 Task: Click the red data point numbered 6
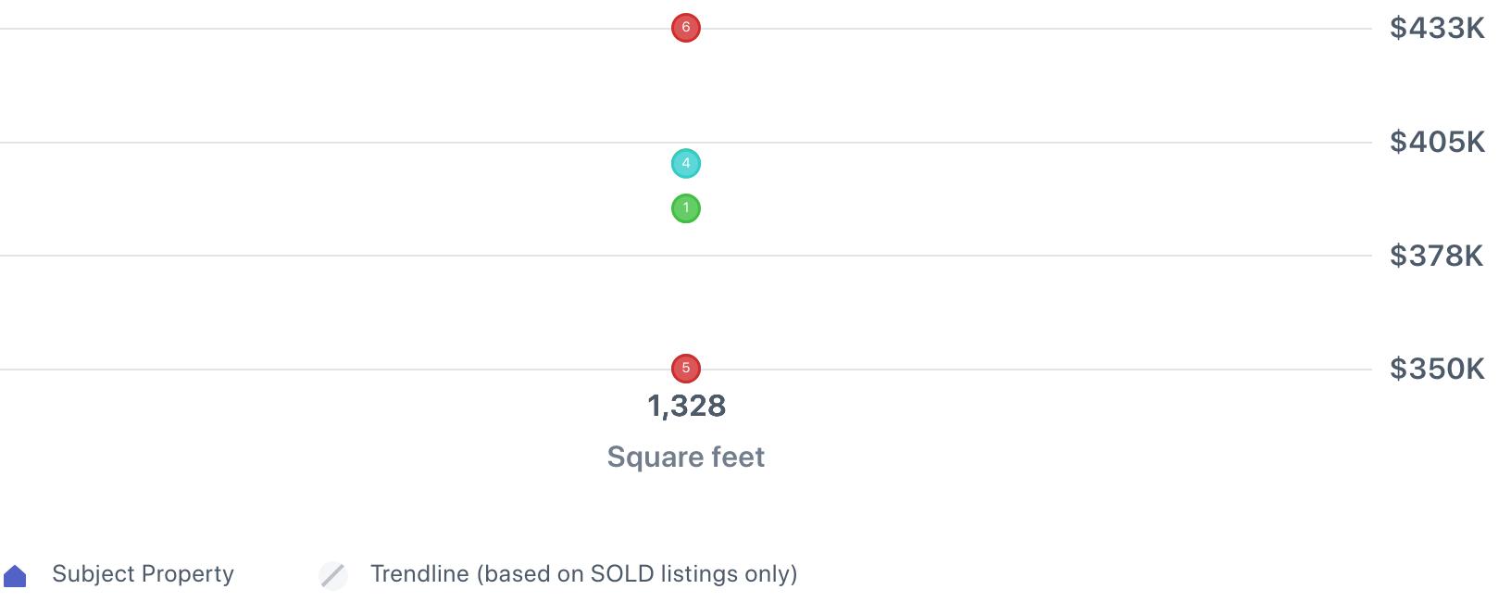[x=685, y=28]
